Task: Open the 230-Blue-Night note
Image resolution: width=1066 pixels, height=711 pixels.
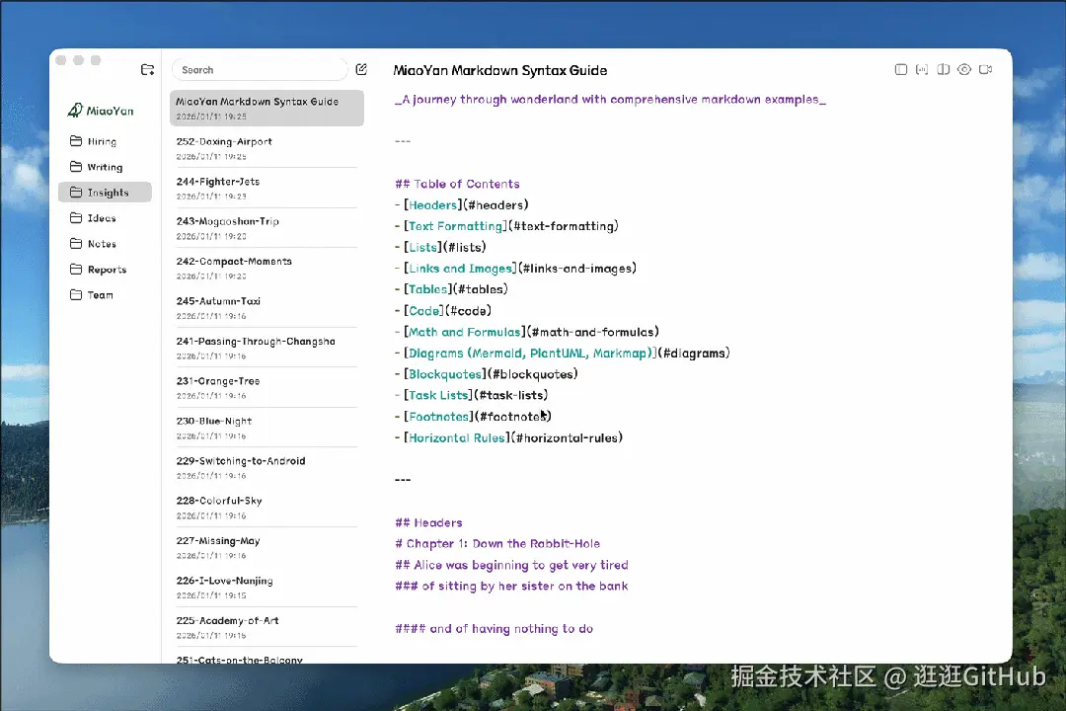Action: coord(266,428)
